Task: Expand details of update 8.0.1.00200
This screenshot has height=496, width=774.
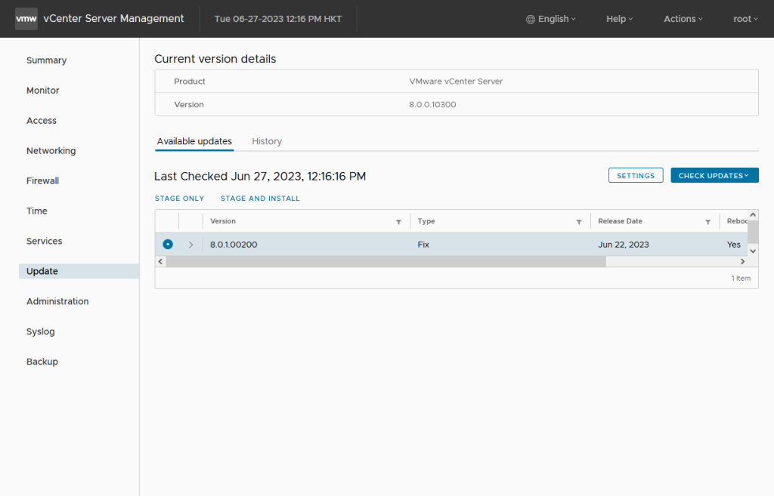Action: (x=191, y=245)
